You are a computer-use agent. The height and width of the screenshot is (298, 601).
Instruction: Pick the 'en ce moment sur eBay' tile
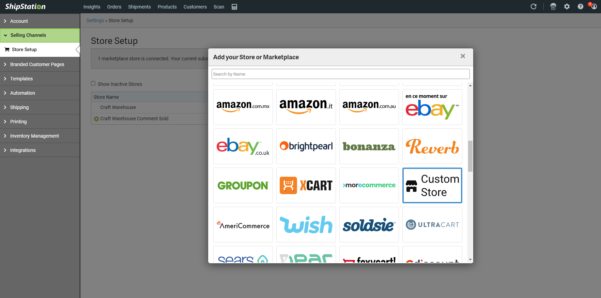click(432, 107)
